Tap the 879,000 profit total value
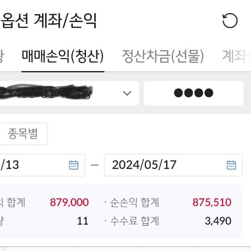This screenshot has width=251, height=251. tap(69, 202)
